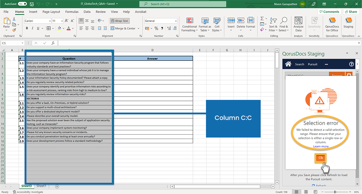Click the Format Painter brush icon
The image size is (362, 194).
(14, 30)
